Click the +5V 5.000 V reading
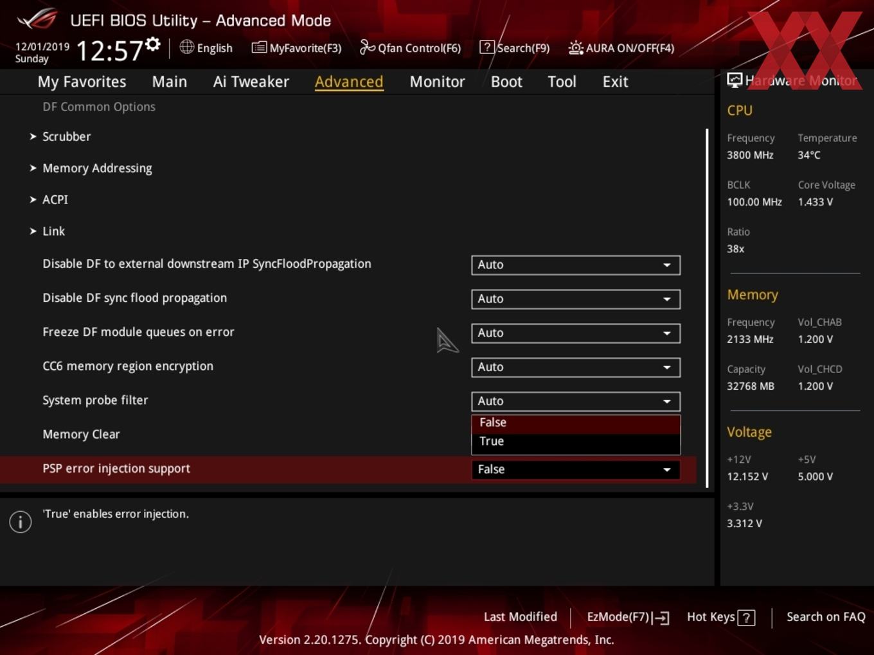Screen dimensions: 874x655 [x=816, y=476]
